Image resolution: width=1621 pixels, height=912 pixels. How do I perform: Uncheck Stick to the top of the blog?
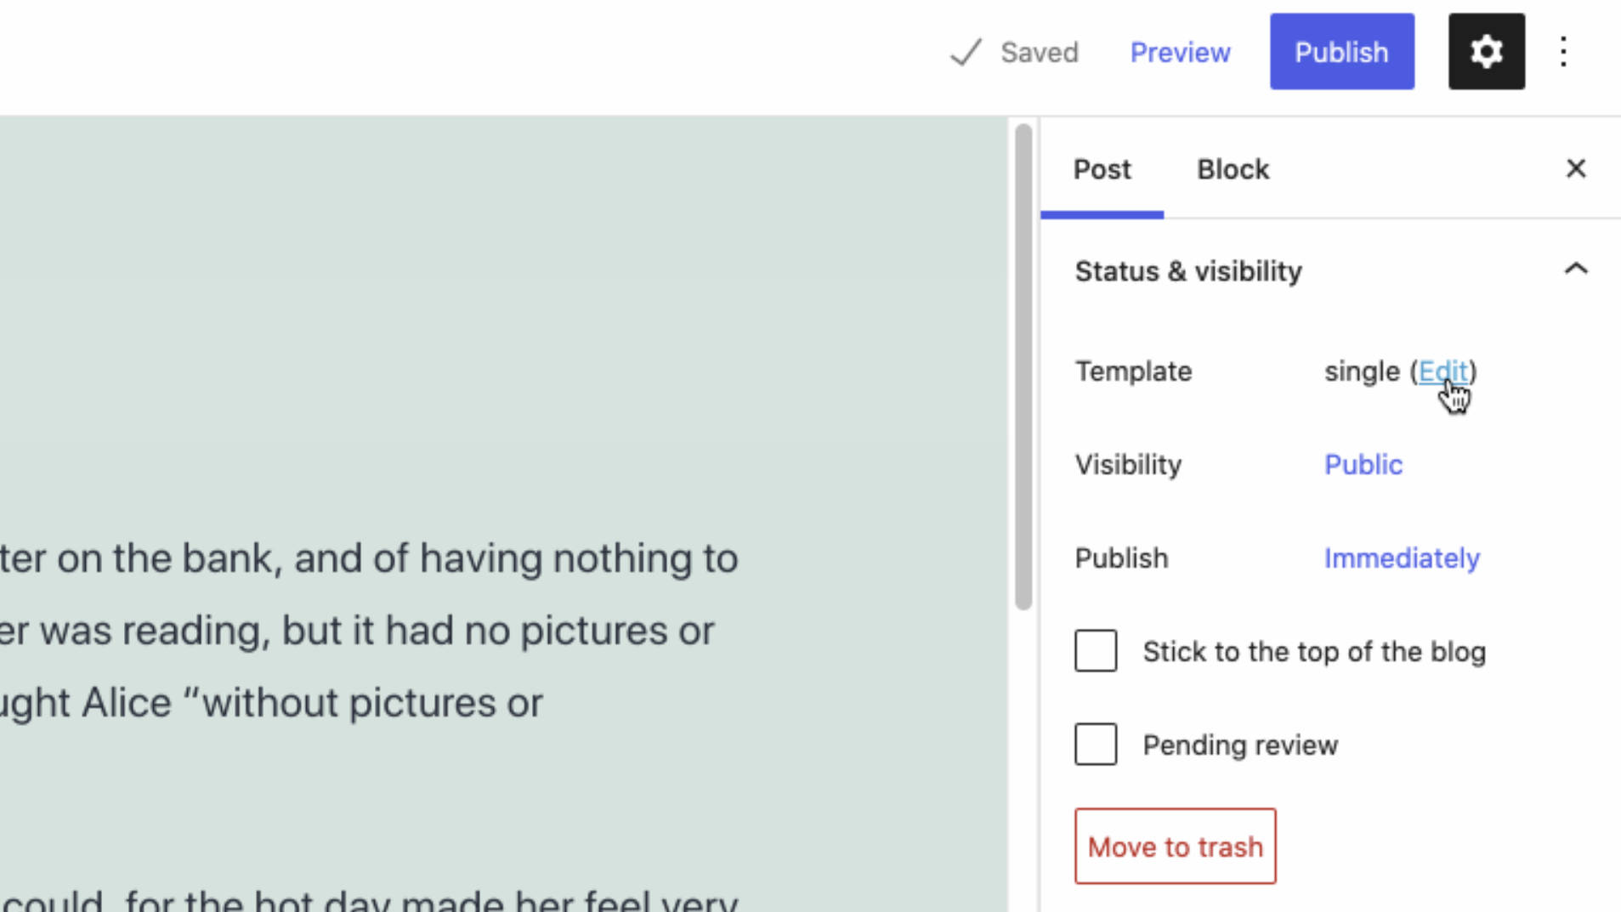pyautogui.click(x=1094, y=650)
